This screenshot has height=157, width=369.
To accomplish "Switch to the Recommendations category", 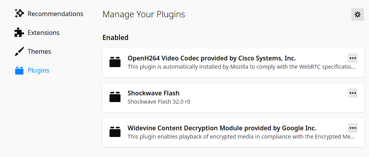I will point(55,14).
